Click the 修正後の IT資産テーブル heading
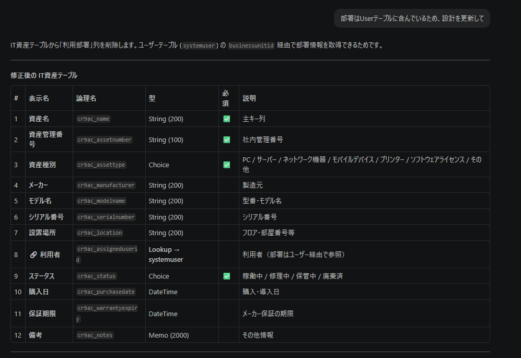This screenshot has height=358, width=521. (x=44, y=75)
